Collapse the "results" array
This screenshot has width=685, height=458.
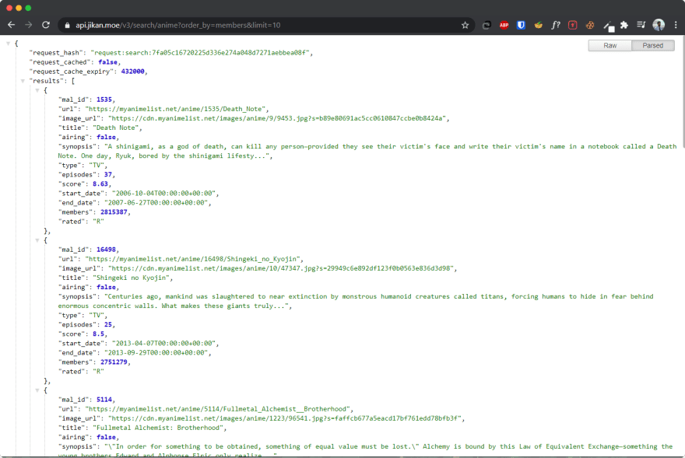[23, 81]
